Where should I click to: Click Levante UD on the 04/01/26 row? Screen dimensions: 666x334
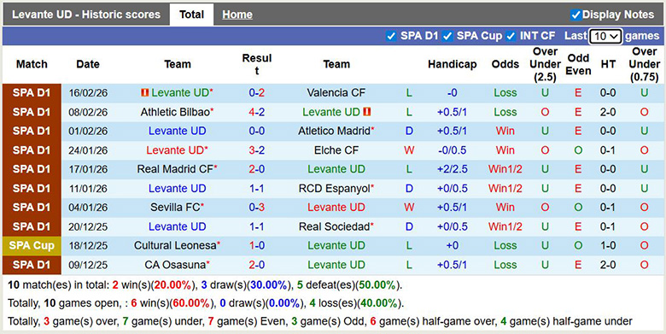pos(336,208)
